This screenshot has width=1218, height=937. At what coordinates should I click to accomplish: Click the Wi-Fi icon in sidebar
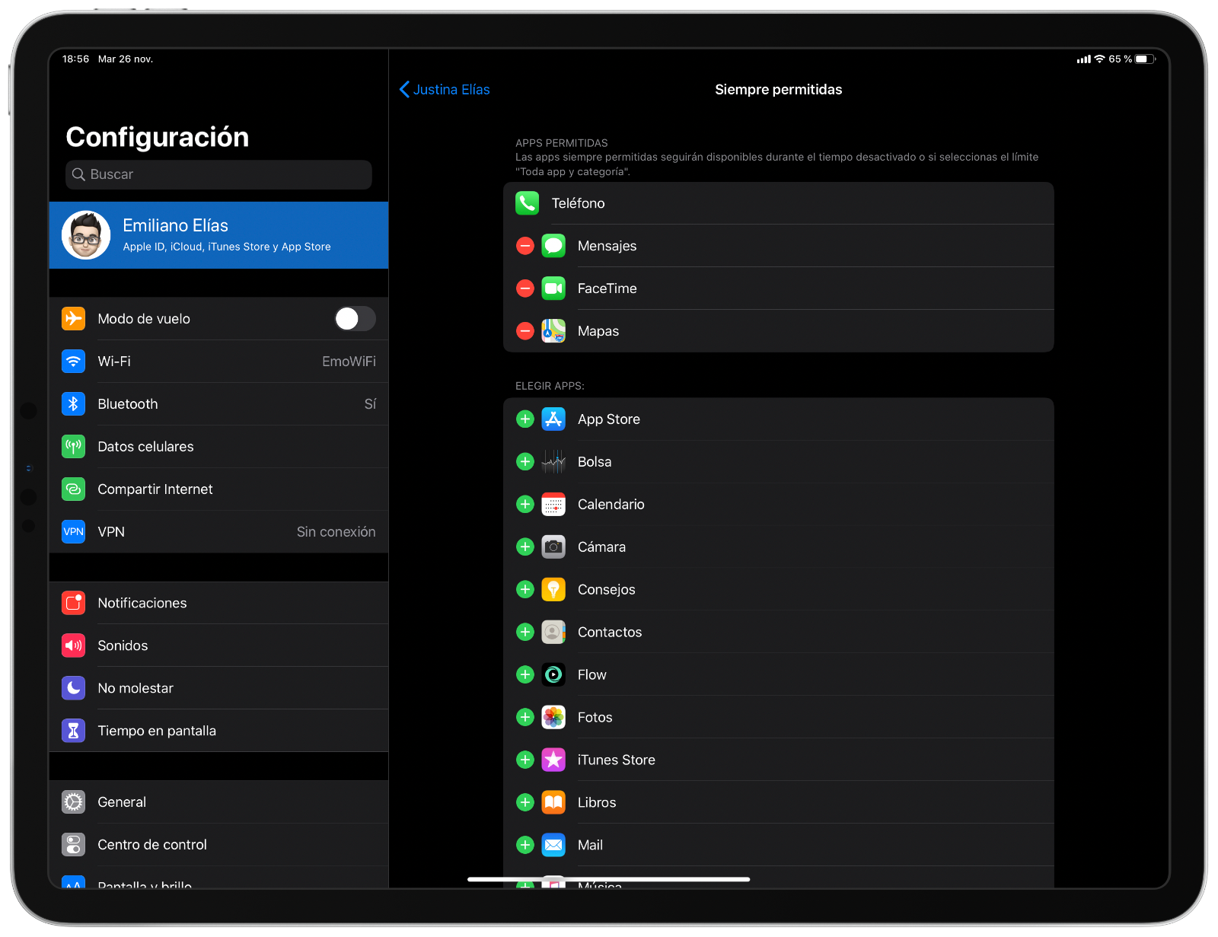pyautogui.click(x=73, y=362)
